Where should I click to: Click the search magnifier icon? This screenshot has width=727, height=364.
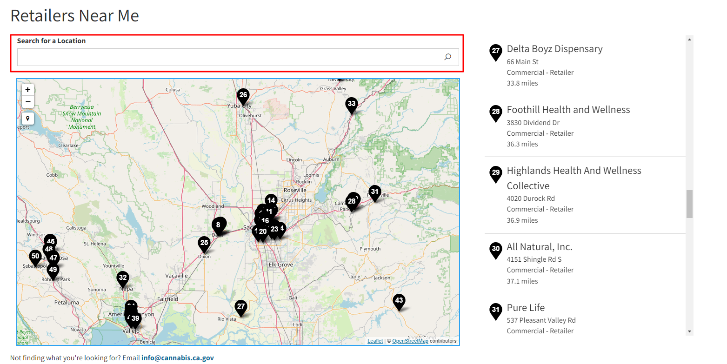[x=447, y=57]
